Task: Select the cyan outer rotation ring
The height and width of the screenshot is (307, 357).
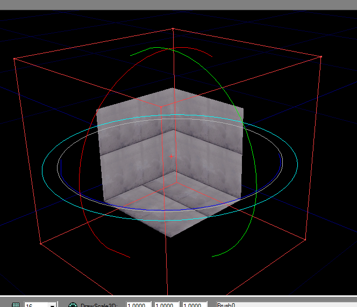Action: (43, 171)
